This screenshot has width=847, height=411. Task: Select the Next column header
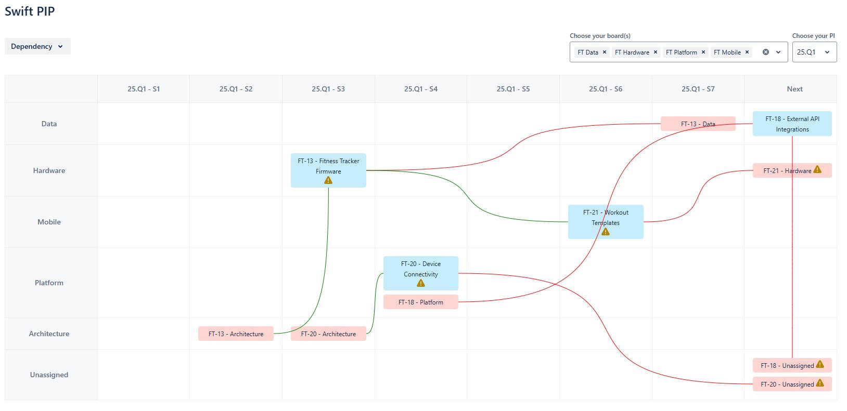point(794,89)
